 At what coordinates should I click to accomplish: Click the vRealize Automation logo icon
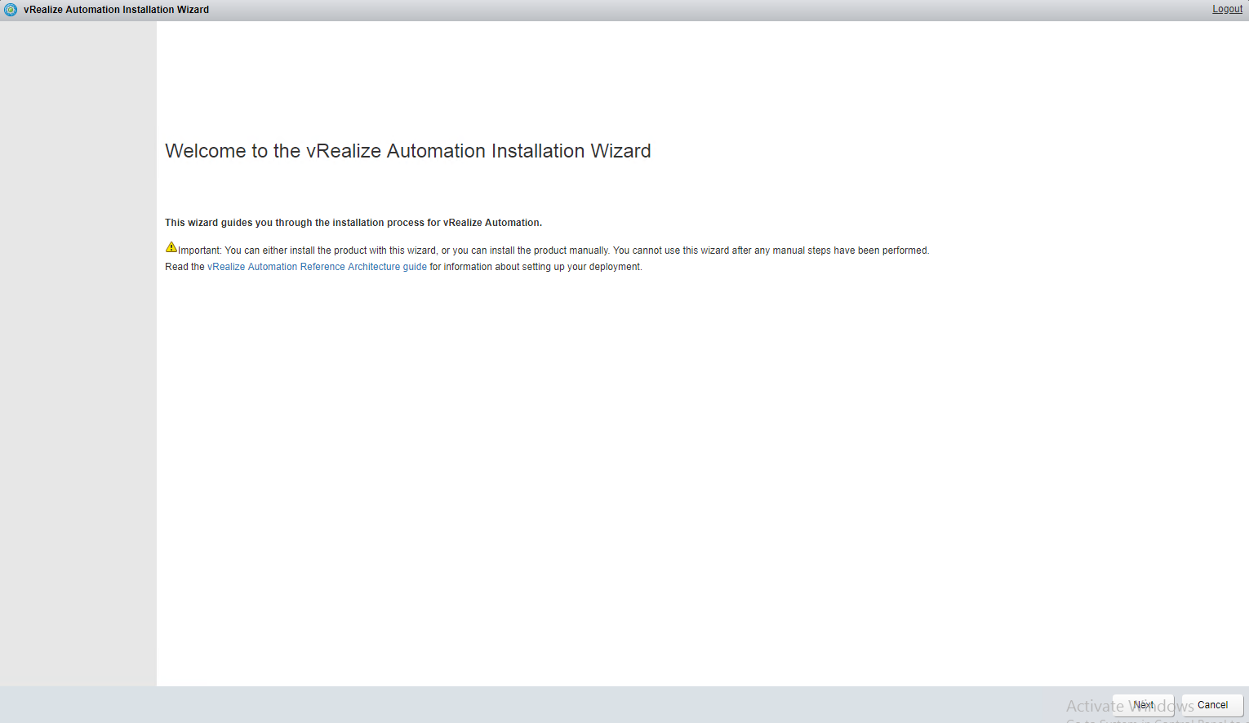click(x=11, y=10)
